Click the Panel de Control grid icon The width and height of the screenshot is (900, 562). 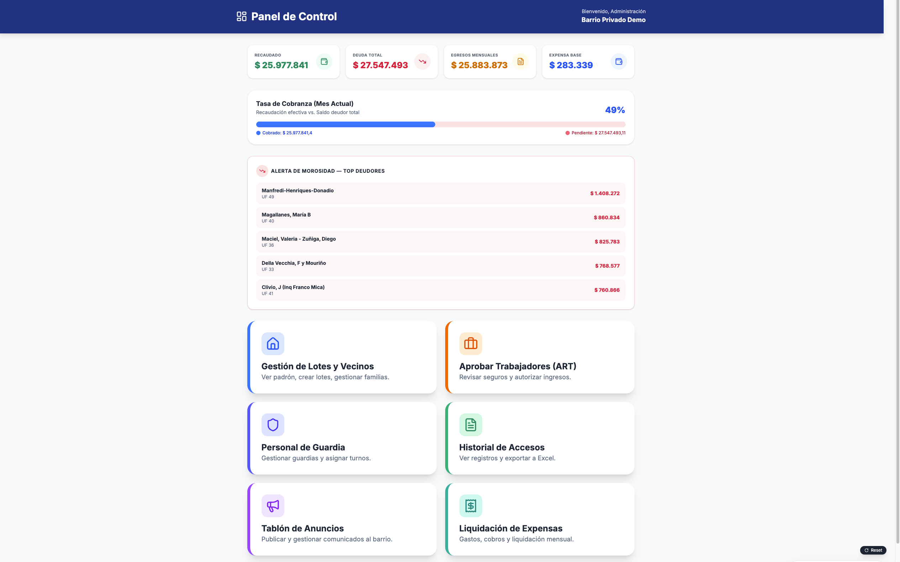[x=242, y=16]
